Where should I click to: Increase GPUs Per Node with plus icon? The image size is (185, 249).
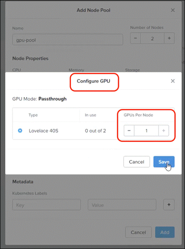[164, 130]
